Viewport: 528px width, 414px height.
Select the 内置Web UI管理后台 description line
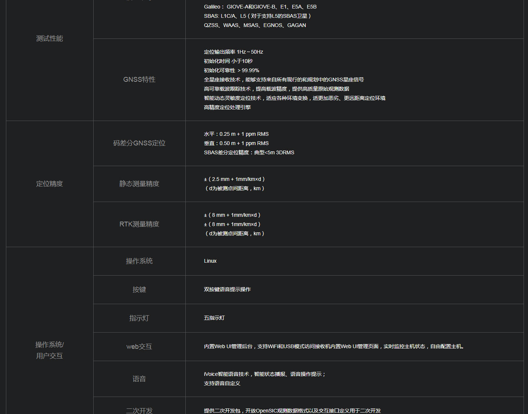(x=334, y=346)
